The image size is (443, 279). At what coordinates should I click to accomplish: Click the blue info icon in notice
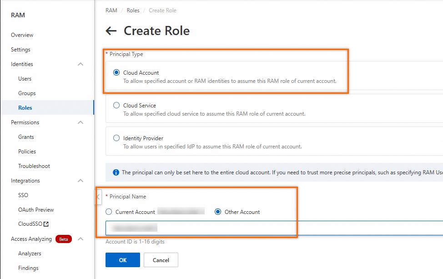tap(116, 172)
